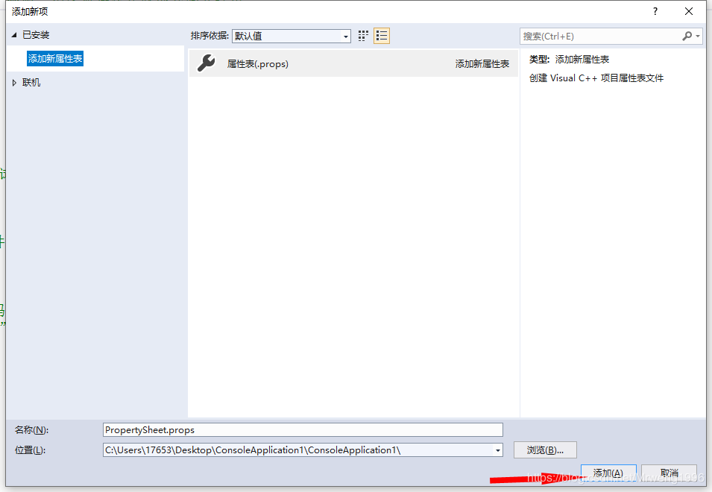Open the help question mark button

(655, 11)
